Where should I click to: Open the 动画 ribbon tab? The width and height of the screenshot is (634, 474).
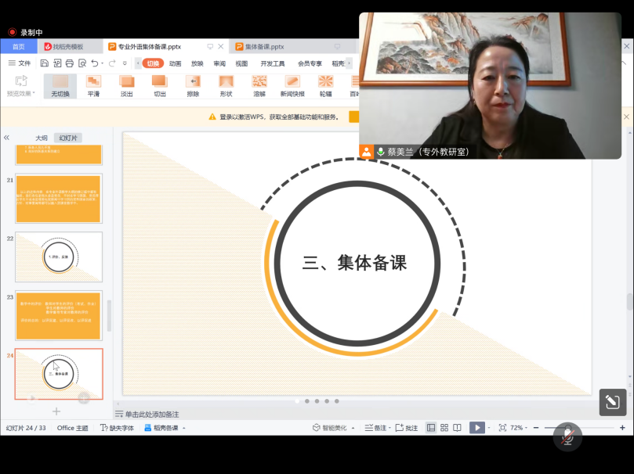click(176, 63)
